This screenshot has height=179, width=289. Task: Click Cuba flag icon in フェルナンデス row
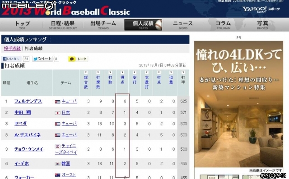(57, 102)
